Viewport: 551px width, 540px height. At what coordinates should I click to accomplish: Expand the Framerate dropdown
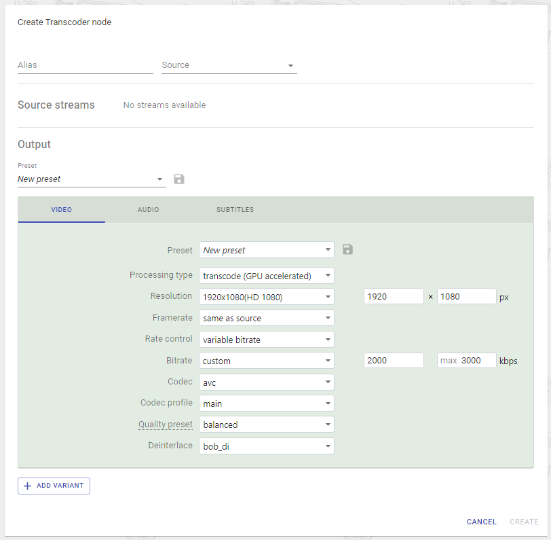click(x=266, y=317)
